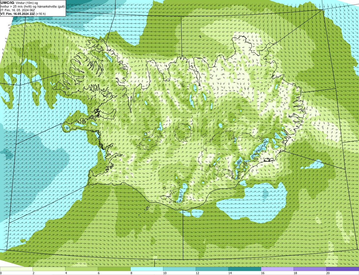Image resolution: width=359 pixels, height=275 pixels.
Task: Click the '10' tick label on the legend
Action: pyautogui.click(x=165, y=273)
